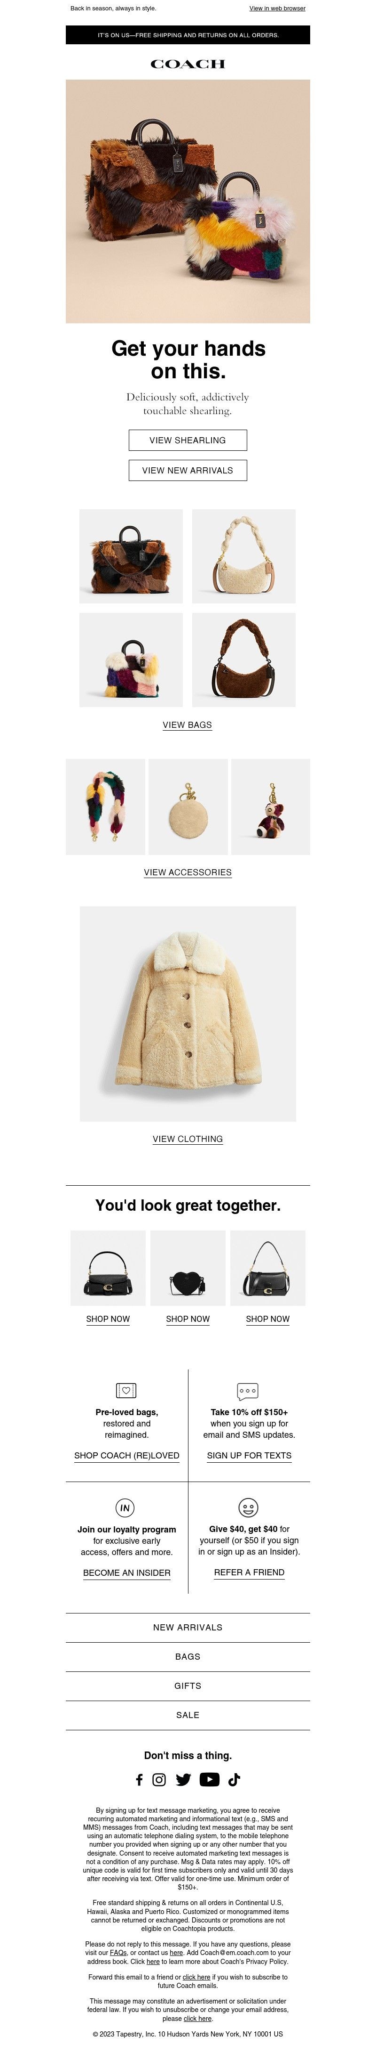Click the shearling coat product image

pos(188,1014)
